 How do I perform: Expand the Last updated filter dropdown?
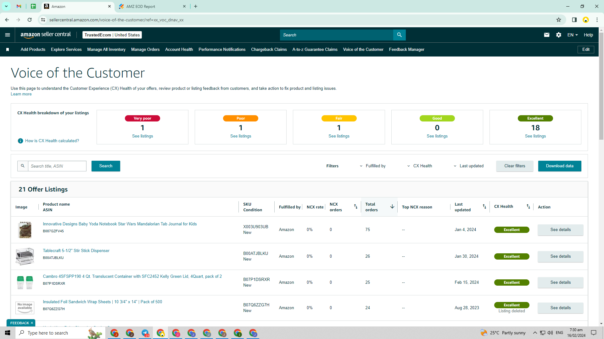[468, 166]
